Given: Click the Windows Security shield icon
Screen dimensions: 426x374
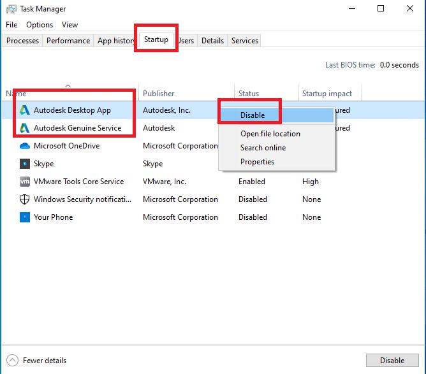Looking at the screenshot, I should pos(25,199).
